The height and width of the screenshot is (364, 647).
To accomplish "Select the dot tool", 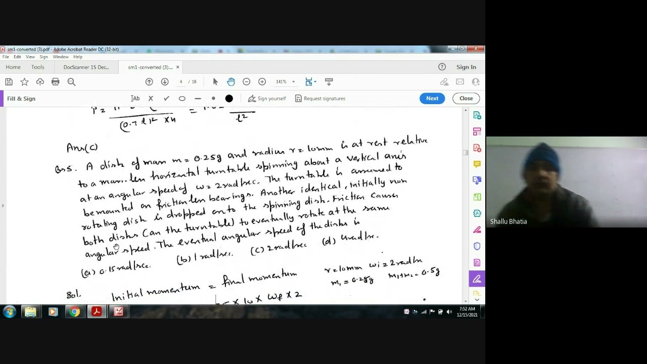I will click(213, 99).
